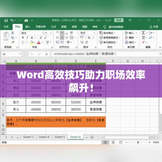
Task: Click the Name Box showing E6
Action: tap(11, 54)
